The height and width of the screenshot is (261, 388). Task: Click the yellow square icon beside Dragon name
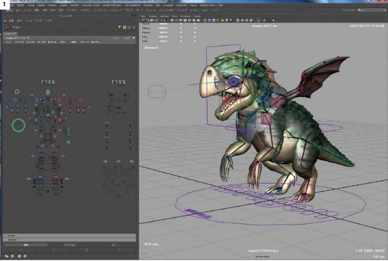pos(124,27)
